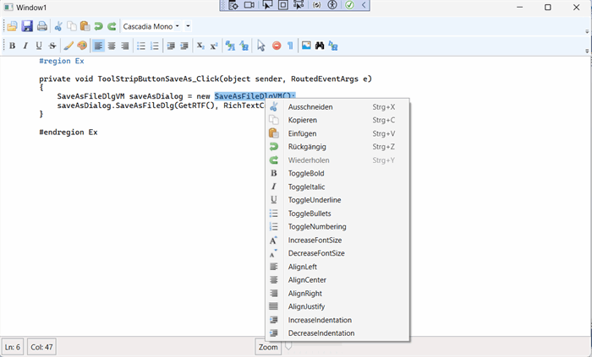Open a file with the folder icon
Viewport: 592px width, 357px height.
[12, 26]
